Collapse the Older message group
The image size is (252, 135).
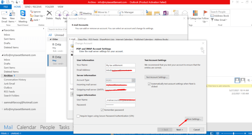coord(51,39)
